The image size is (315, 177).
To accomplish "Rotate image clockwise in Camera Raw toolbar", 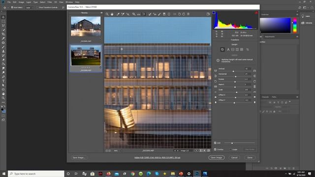I will [184, 14].
